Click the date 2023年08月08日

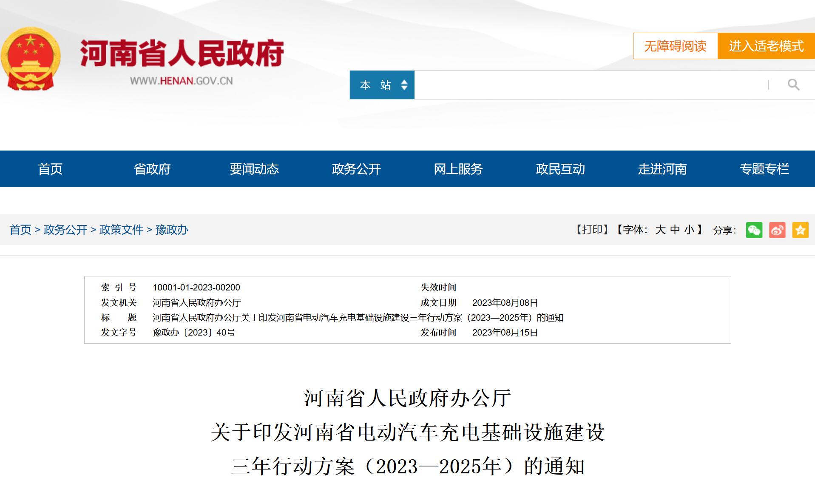(x=505, y=303)
